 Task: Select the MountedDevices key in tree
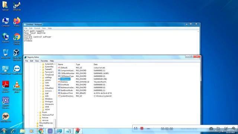[46, 123]
